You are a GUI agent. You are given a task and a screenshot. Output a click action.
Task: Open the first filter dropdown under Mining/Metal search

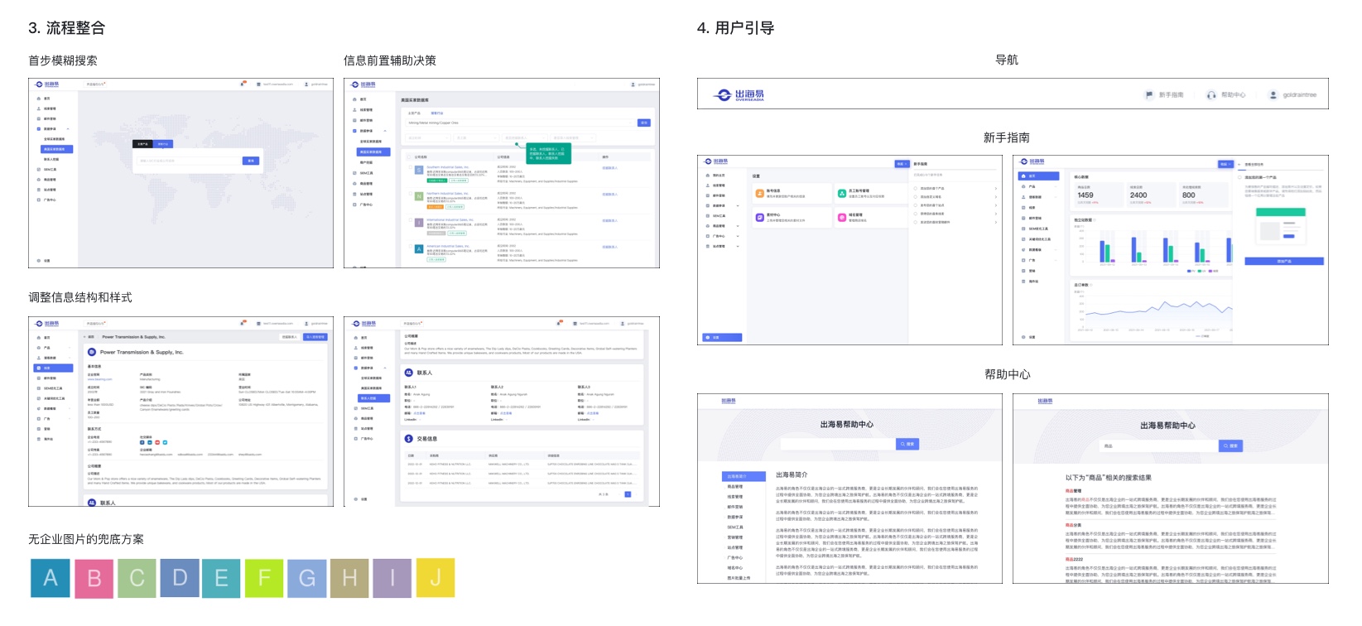tap(427, 137)
